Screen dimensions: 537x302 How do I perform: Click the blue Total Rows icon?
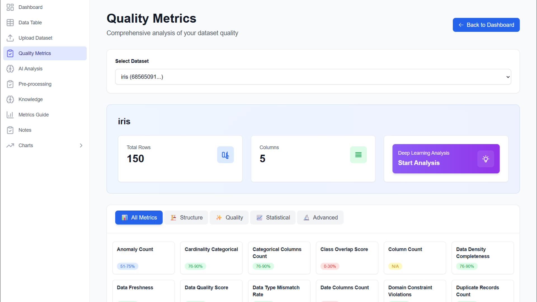point(225,155)
